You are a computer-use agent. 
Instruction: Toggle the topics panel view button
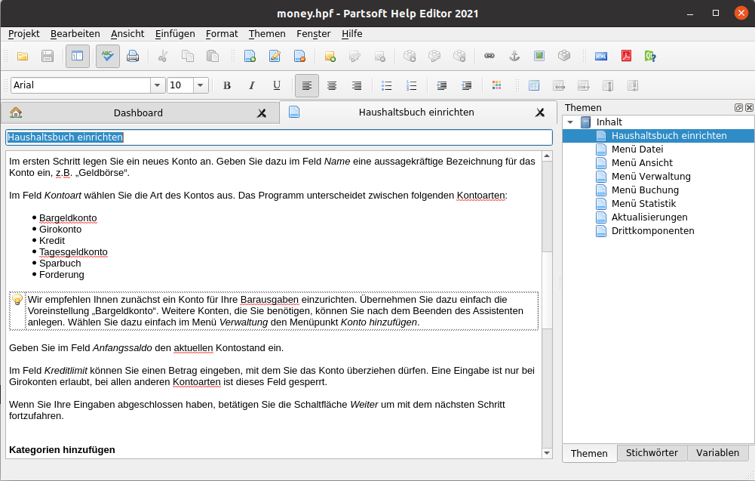tap(77, 56)
